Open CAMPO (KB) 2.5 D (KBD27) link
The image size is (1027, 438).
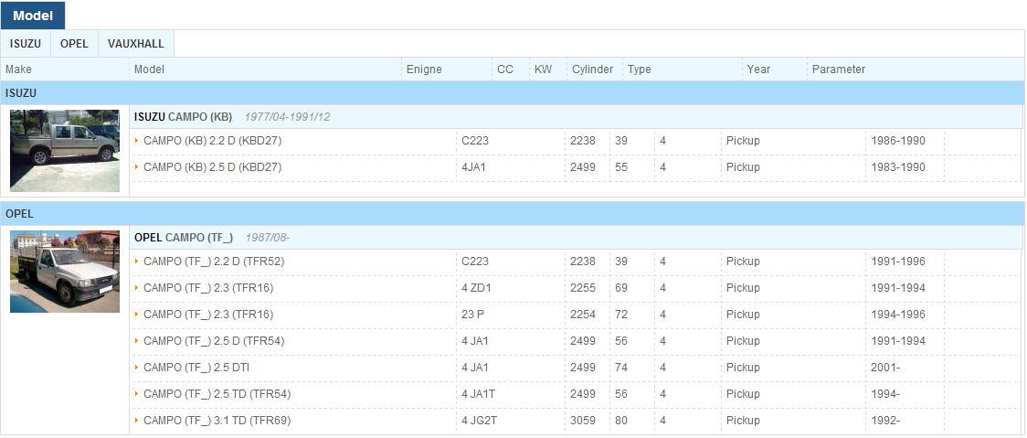(212, 167)
